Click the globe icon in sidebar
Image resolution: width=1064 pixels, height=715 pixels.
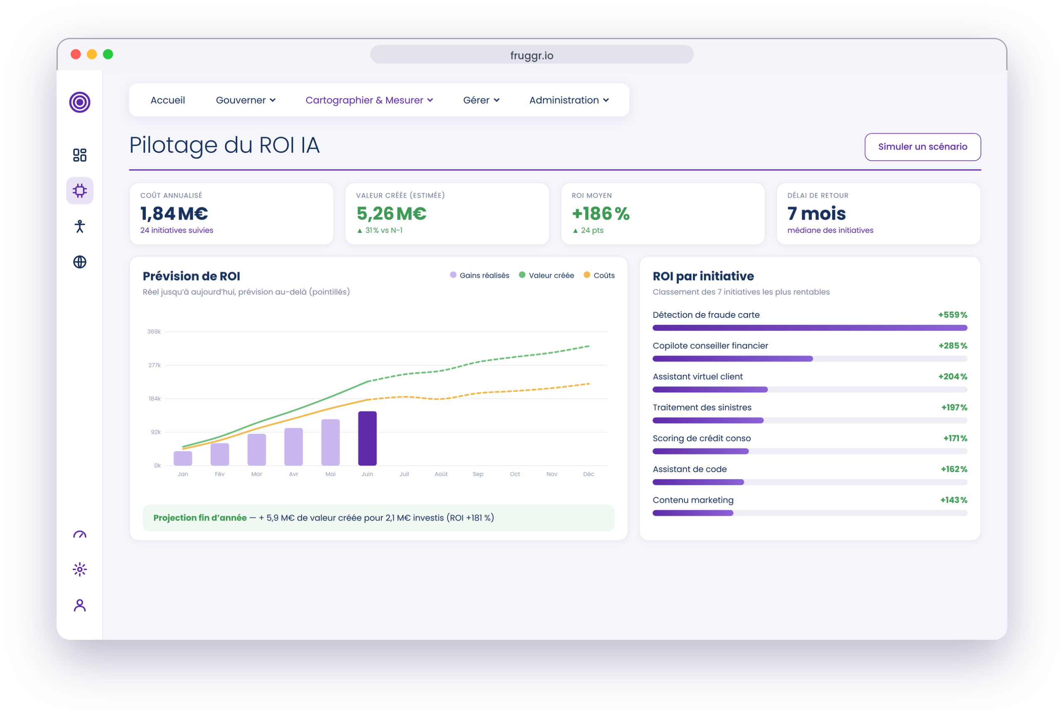80,262
